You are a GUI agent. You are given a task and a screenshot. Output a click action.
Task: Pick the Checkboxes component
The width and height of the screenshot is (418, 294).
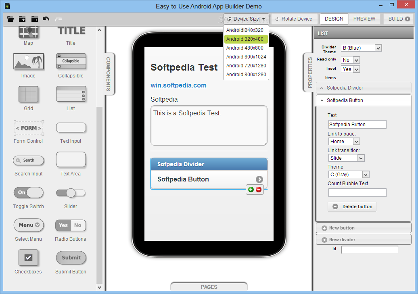29,257
